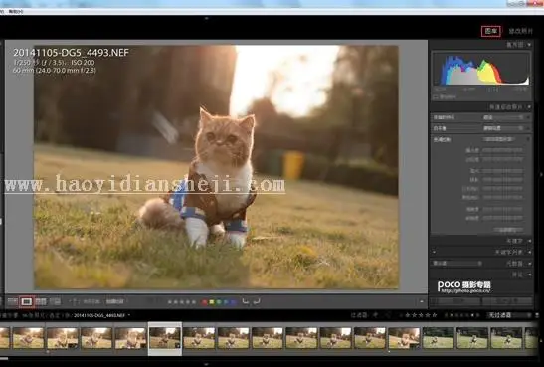Toggle filter lock switch at filmstrip right end
The width and height of the screenshot is (544, 367).
tap(537, 315)
